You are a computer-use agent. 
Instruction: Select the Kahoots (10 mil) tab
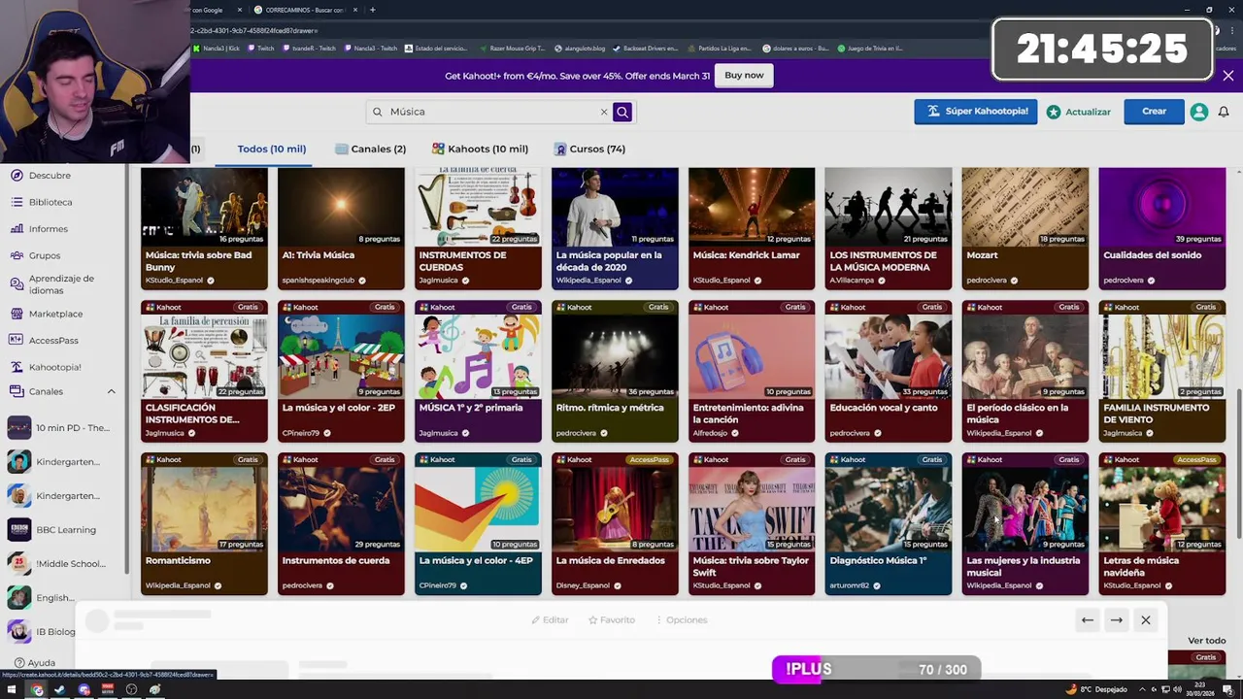[481, 149]
